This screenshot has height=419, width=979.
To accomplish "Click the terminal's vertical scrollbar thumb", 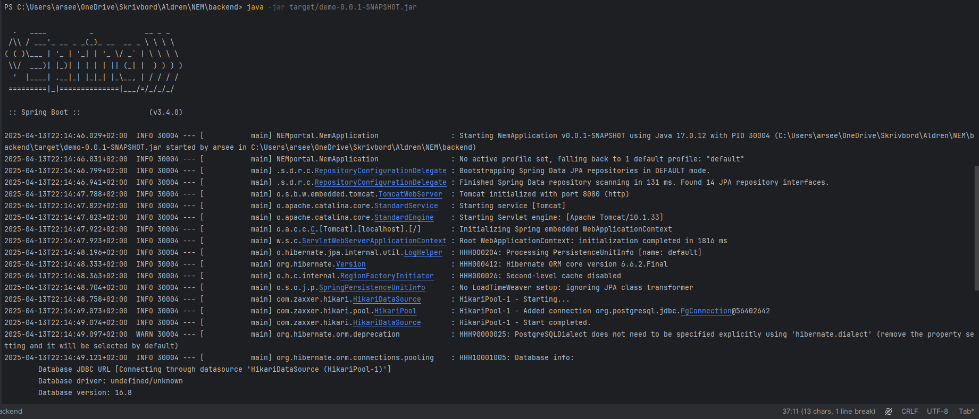I will 976,228.
